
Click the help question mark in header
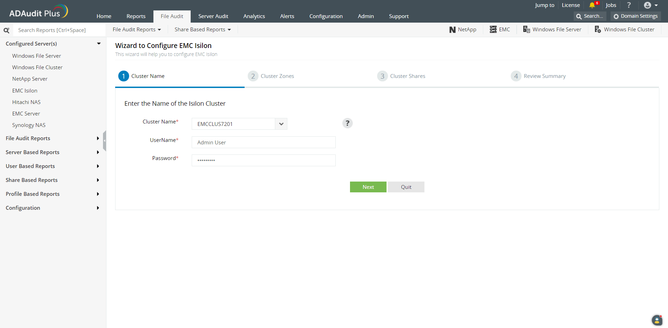(629, 5)
